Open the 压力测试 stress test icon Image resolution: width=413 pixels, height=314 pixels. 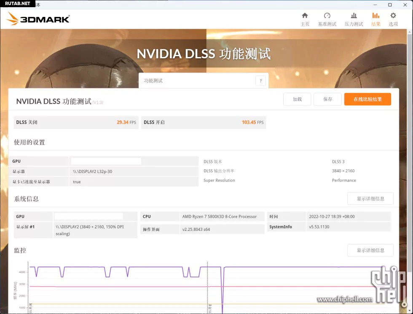354,16
